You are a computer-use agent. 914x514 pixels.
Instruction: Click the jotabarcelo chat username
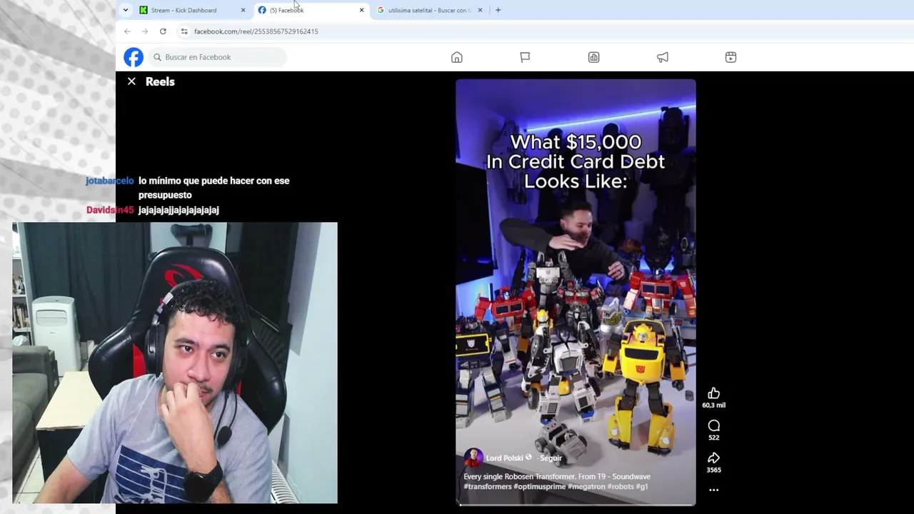(110, 181)
